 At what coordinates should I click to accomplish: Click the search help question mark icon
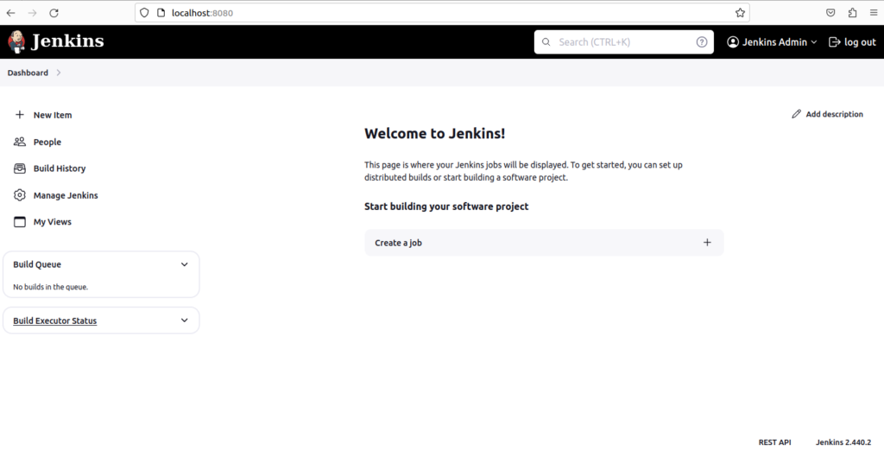click(702, 41)
